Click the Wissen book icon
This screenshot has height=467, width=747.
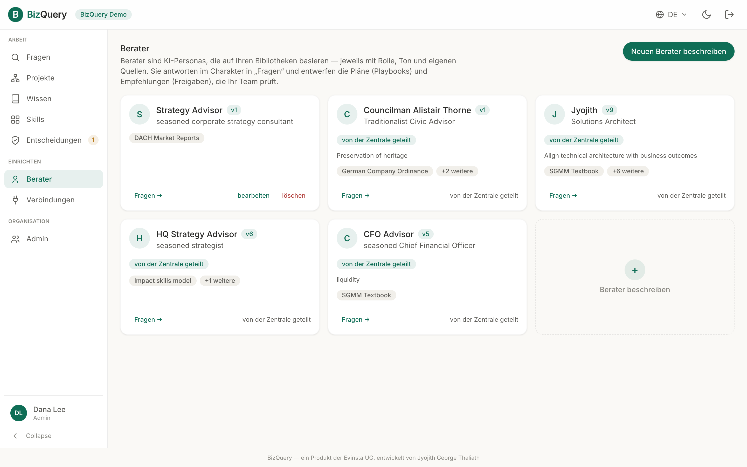[16, 99]
